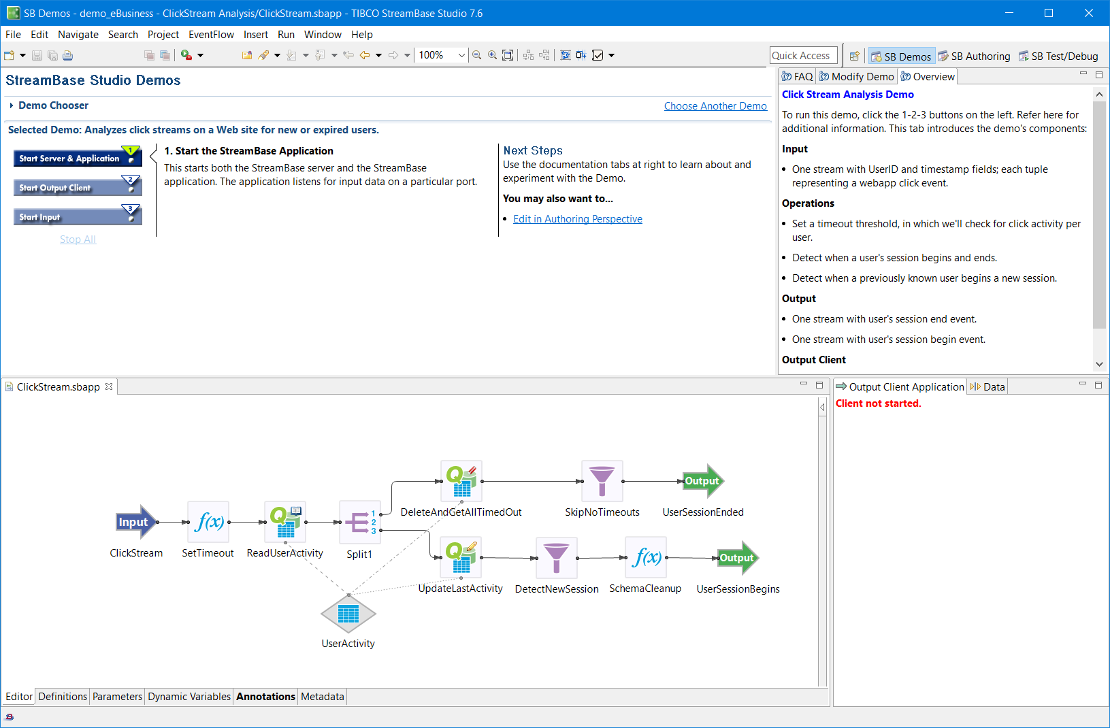
Task: Open the Modify Demo tab
Action: [856, 77]
